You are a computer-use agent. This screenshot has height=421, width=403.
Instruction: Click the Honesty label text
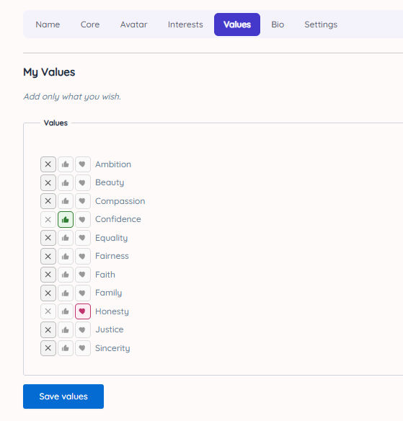112,311
